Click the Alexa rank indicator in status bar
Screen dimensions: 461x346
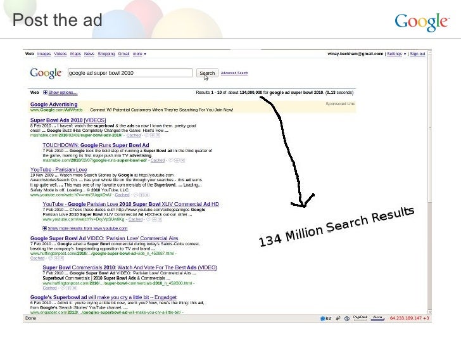click(378, 318)
